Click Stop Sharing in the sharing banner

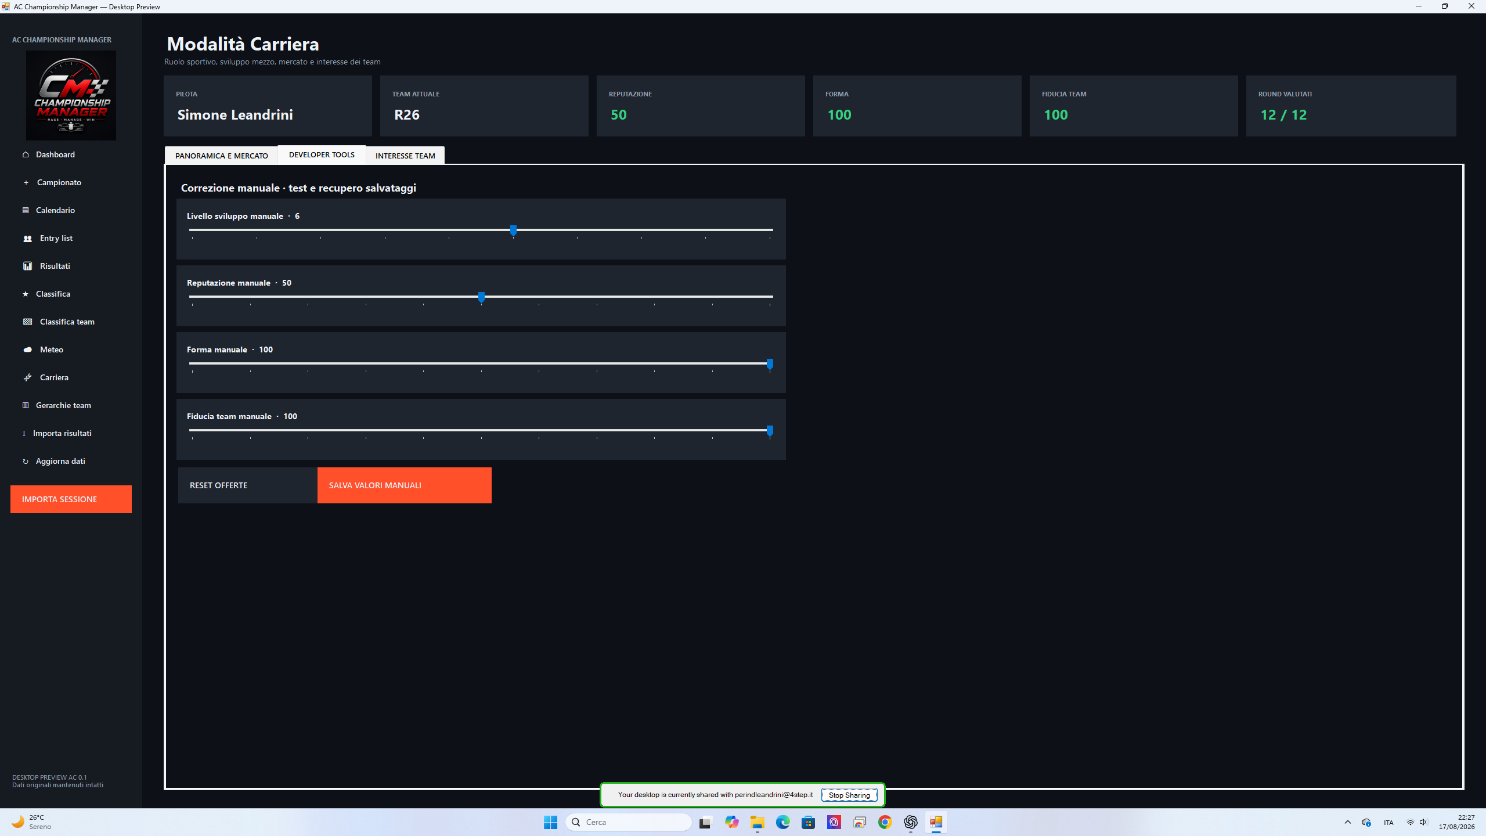click(x=849, y=795)
